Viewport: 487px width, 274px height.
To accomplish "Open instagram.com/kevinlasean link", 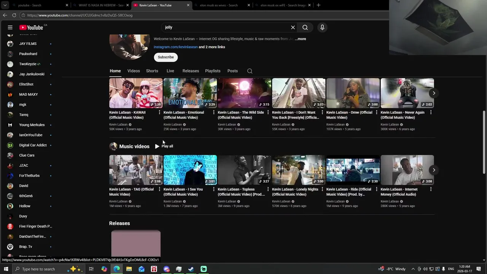I will [x=176, y=47].
